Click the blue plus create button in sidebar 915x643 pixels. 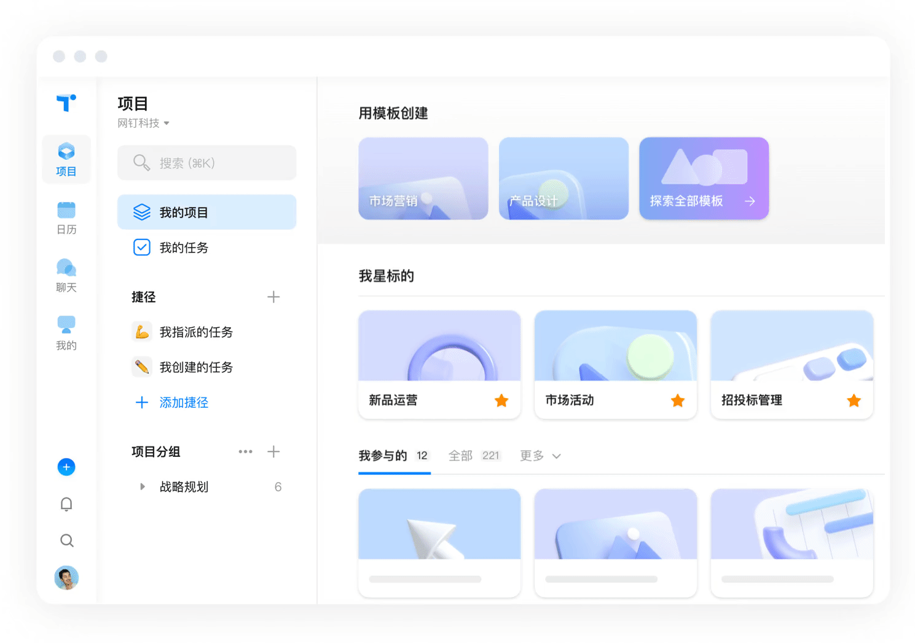66,467
